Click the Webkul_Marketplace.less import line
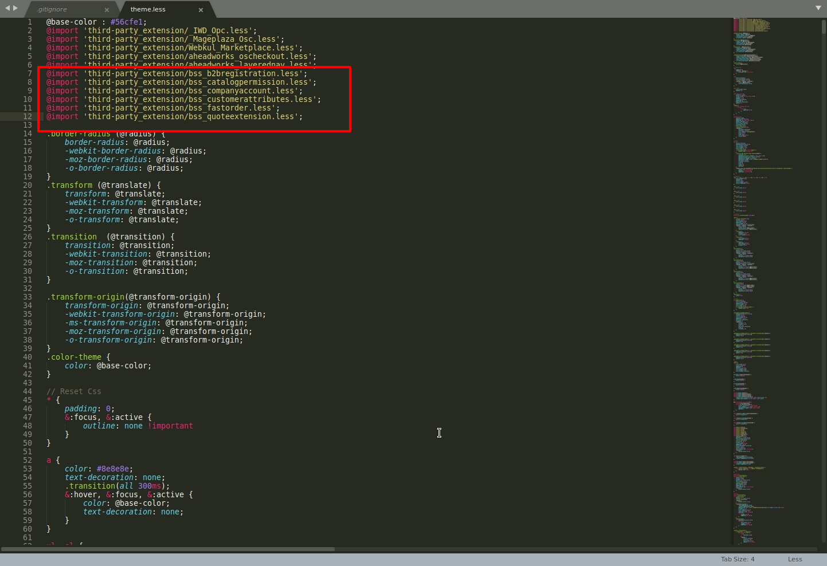 (x=174, y=48)
